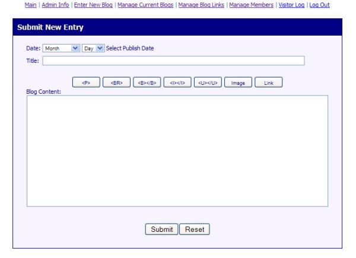Insert italic tags with <I></I> button

pos(177,83)
